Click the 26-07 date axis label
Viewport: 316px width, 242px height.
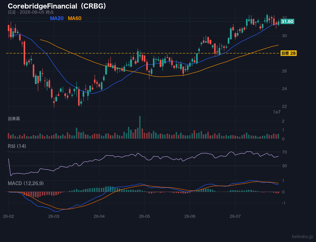pyautogui.click(x=235, y=217)
